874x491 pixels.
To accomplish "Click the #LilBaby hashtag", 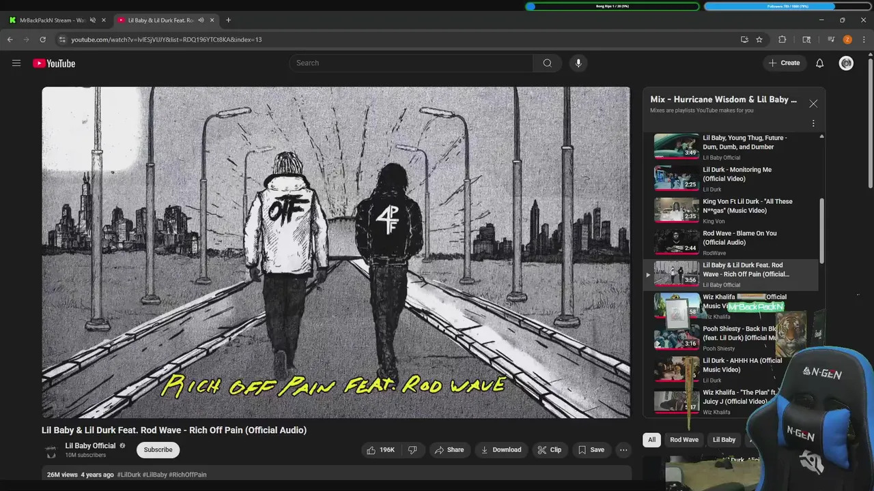I will click(x=154, y=475).
